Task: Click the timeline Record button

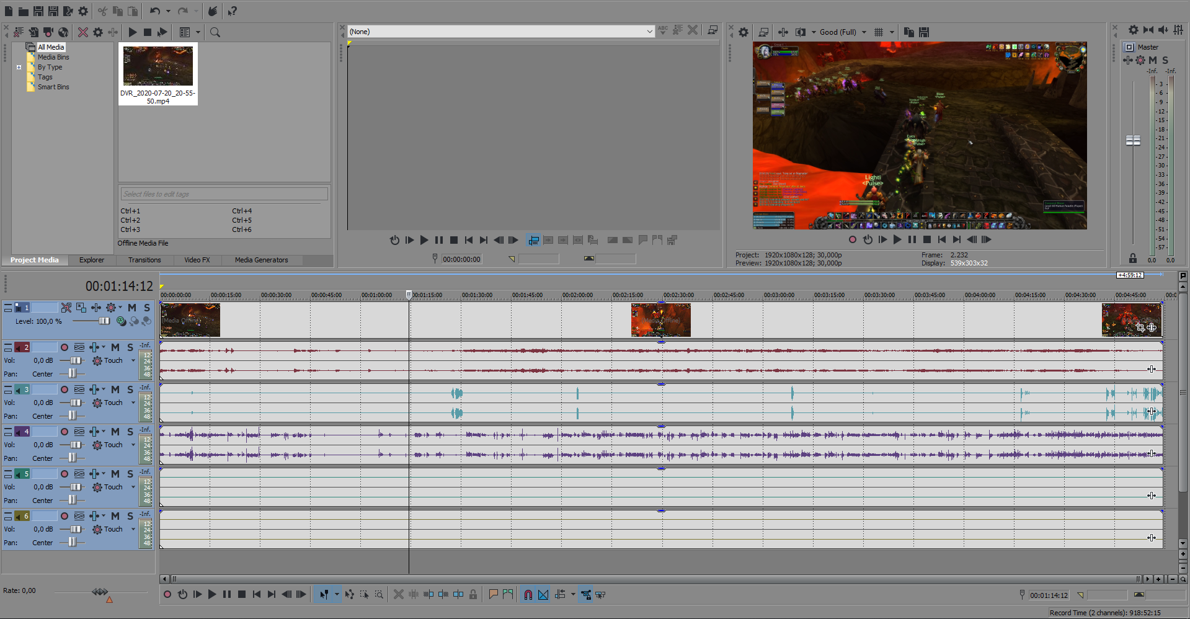Action: coord(167,594)
